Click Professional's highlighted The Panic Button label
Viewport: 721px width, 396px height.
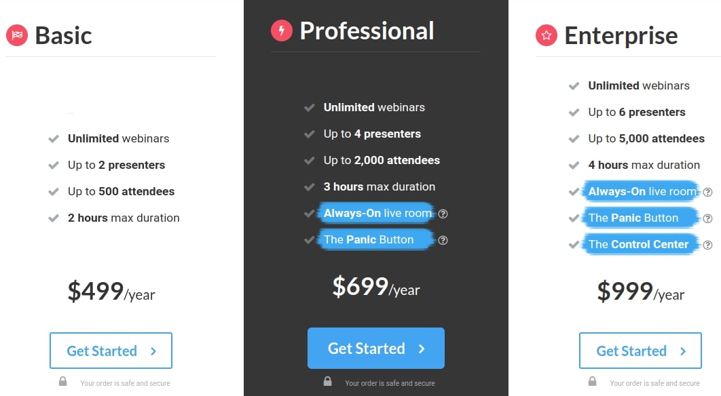pos(369,239)
